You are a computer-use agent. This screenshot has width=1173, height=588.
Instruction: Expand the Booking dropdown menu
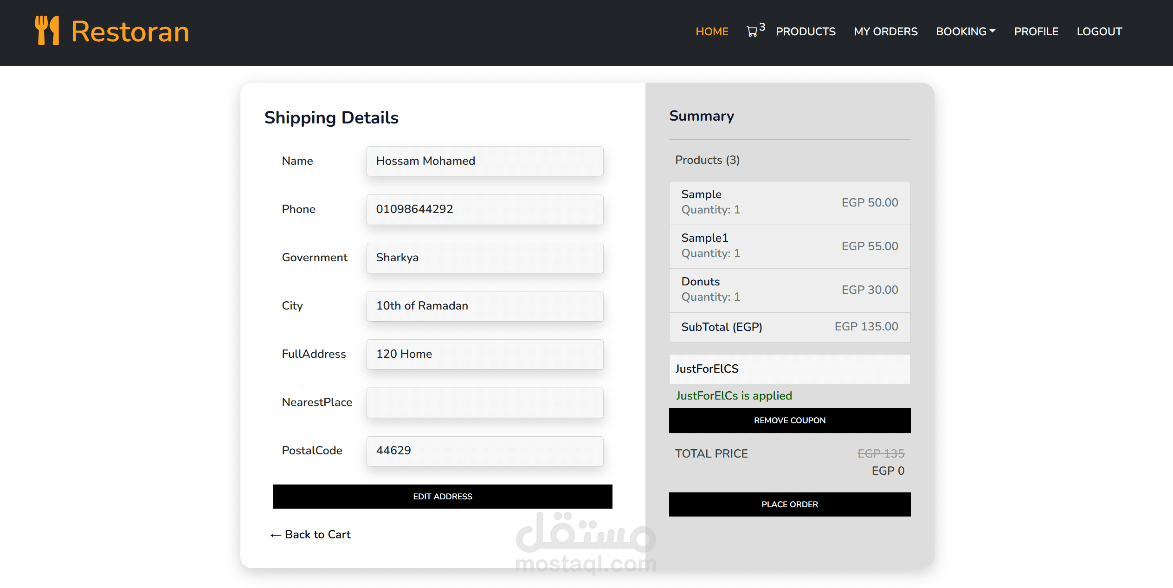point(965,32)
